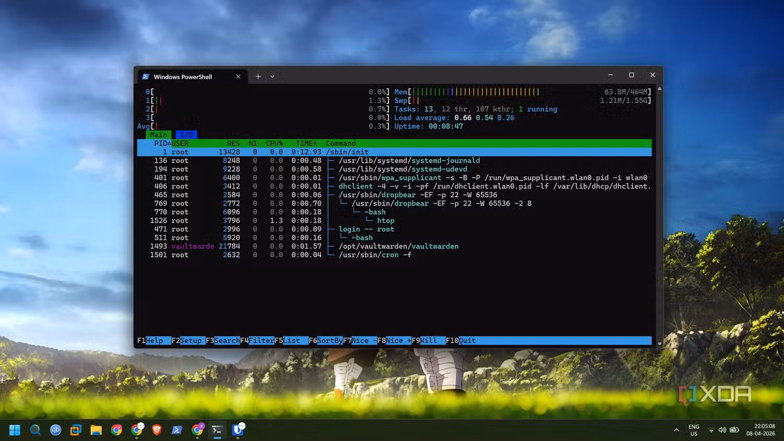
Task: Activate F3 Search in htop
Action: click(x=223, y=341)
